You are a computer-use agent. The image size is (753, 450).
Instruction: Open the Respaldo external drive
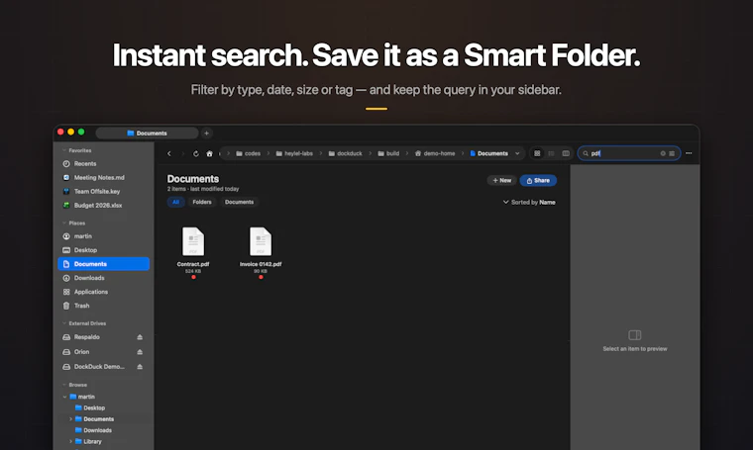[87, 337]
